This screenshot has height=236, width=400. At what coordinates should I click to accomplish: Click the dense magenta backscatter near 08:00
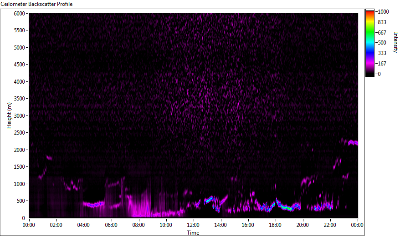coord(140,205)
